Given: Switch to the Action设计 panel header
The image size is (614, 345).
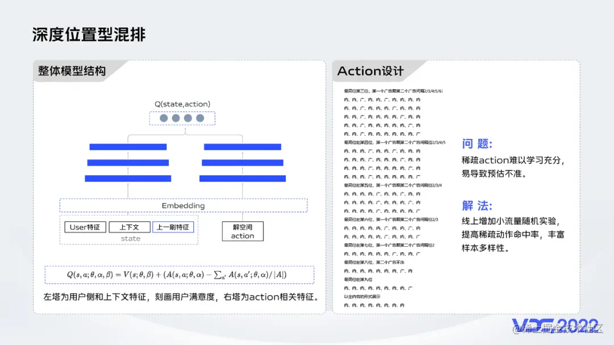Looking at the screenshot, I should click(x=371, y=71).
